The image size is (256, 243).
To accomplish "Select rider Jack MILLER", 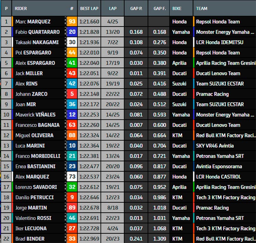I will tap(29, 73).
